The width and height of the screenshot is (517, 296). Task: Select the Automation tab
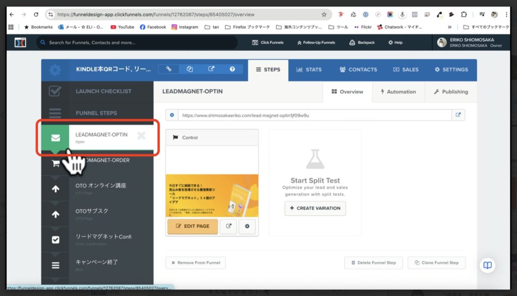tap(398, 92)
